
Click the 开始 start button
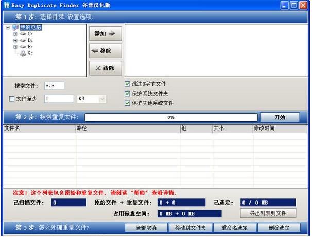pyautogui.click(x=280, y=117)
